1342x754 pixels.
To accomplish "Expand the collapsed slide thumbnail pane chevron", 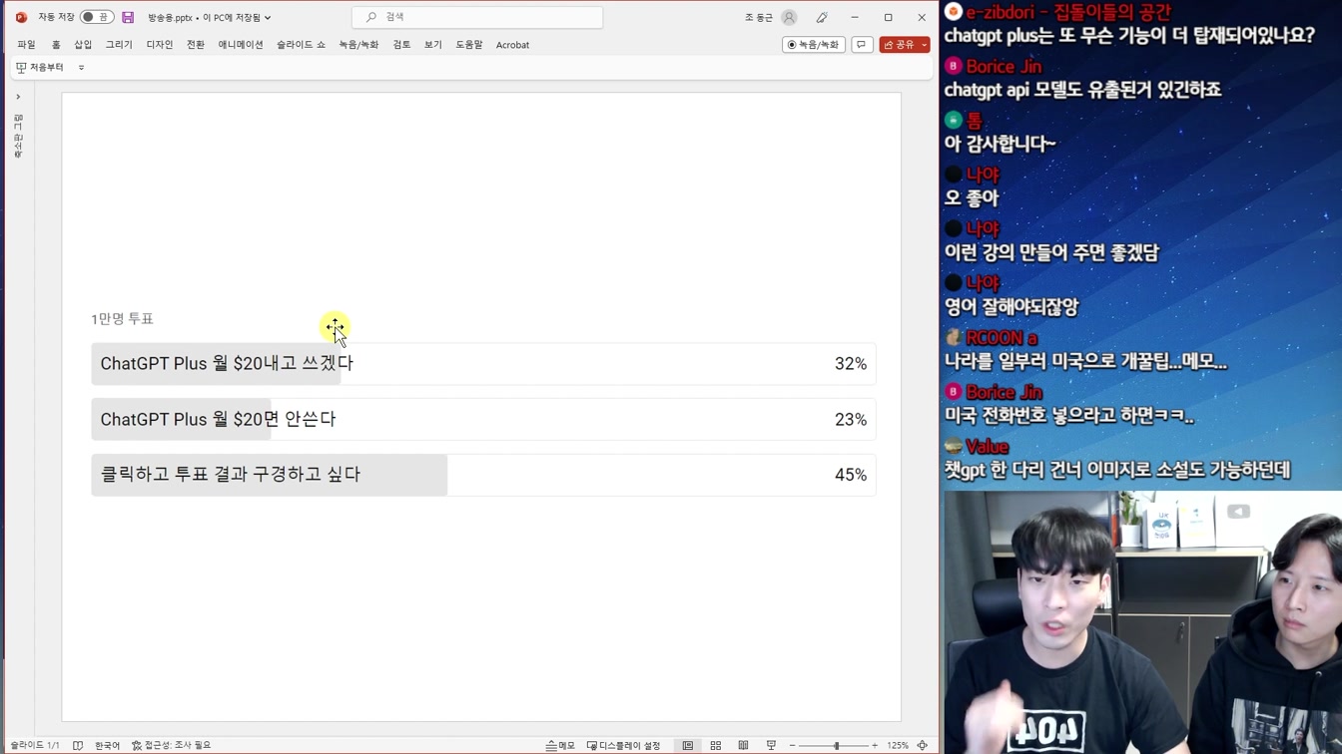I will click(18, 97).
